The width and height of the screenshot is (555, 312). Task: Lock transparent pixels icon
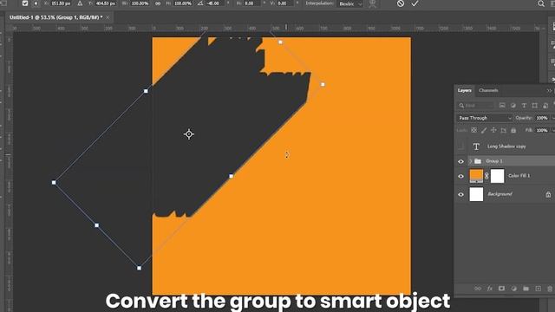click(474, 130)
